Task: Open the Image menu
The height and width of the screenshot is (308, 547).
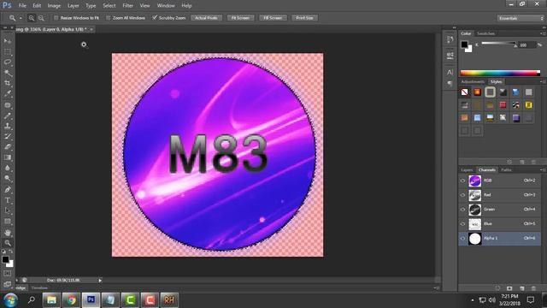Action: pyautogui.click(x=54, y=6)
